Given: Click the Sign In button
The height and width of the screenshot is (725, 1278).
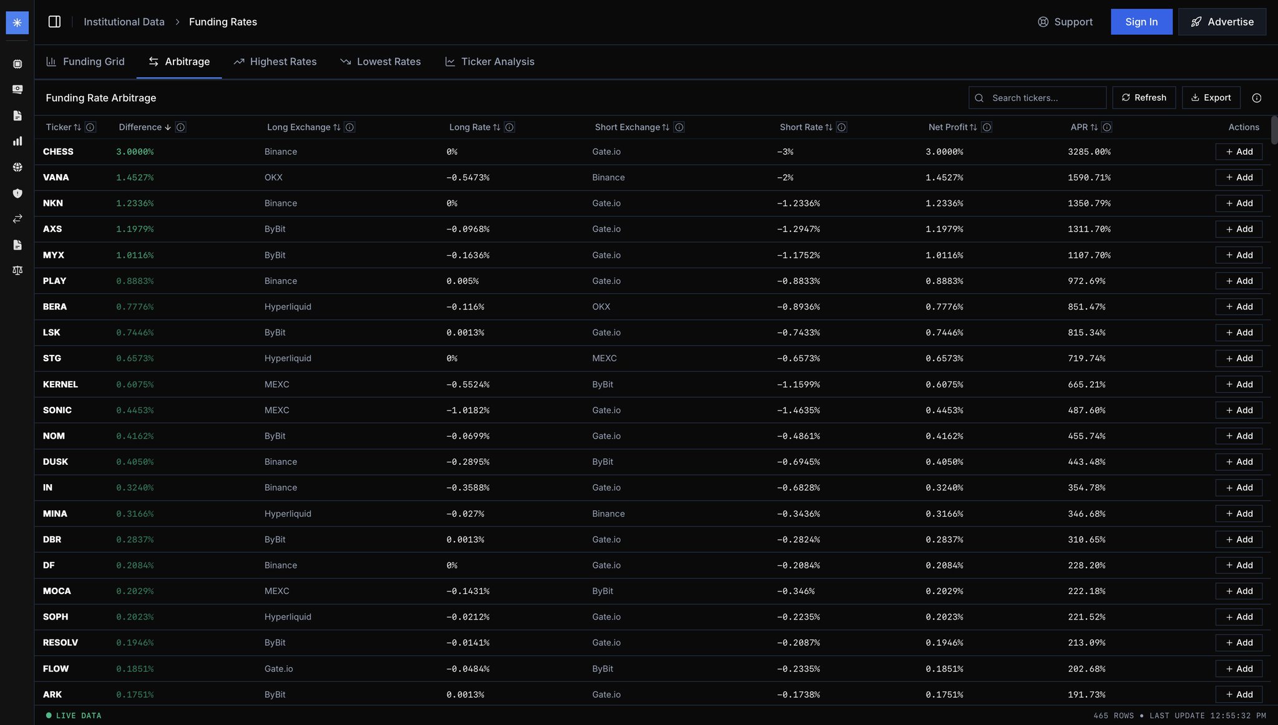Looking at the screenshot, I should 1141,22.
